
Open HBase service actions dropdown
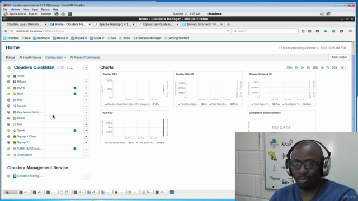click(x=86, y=82)
